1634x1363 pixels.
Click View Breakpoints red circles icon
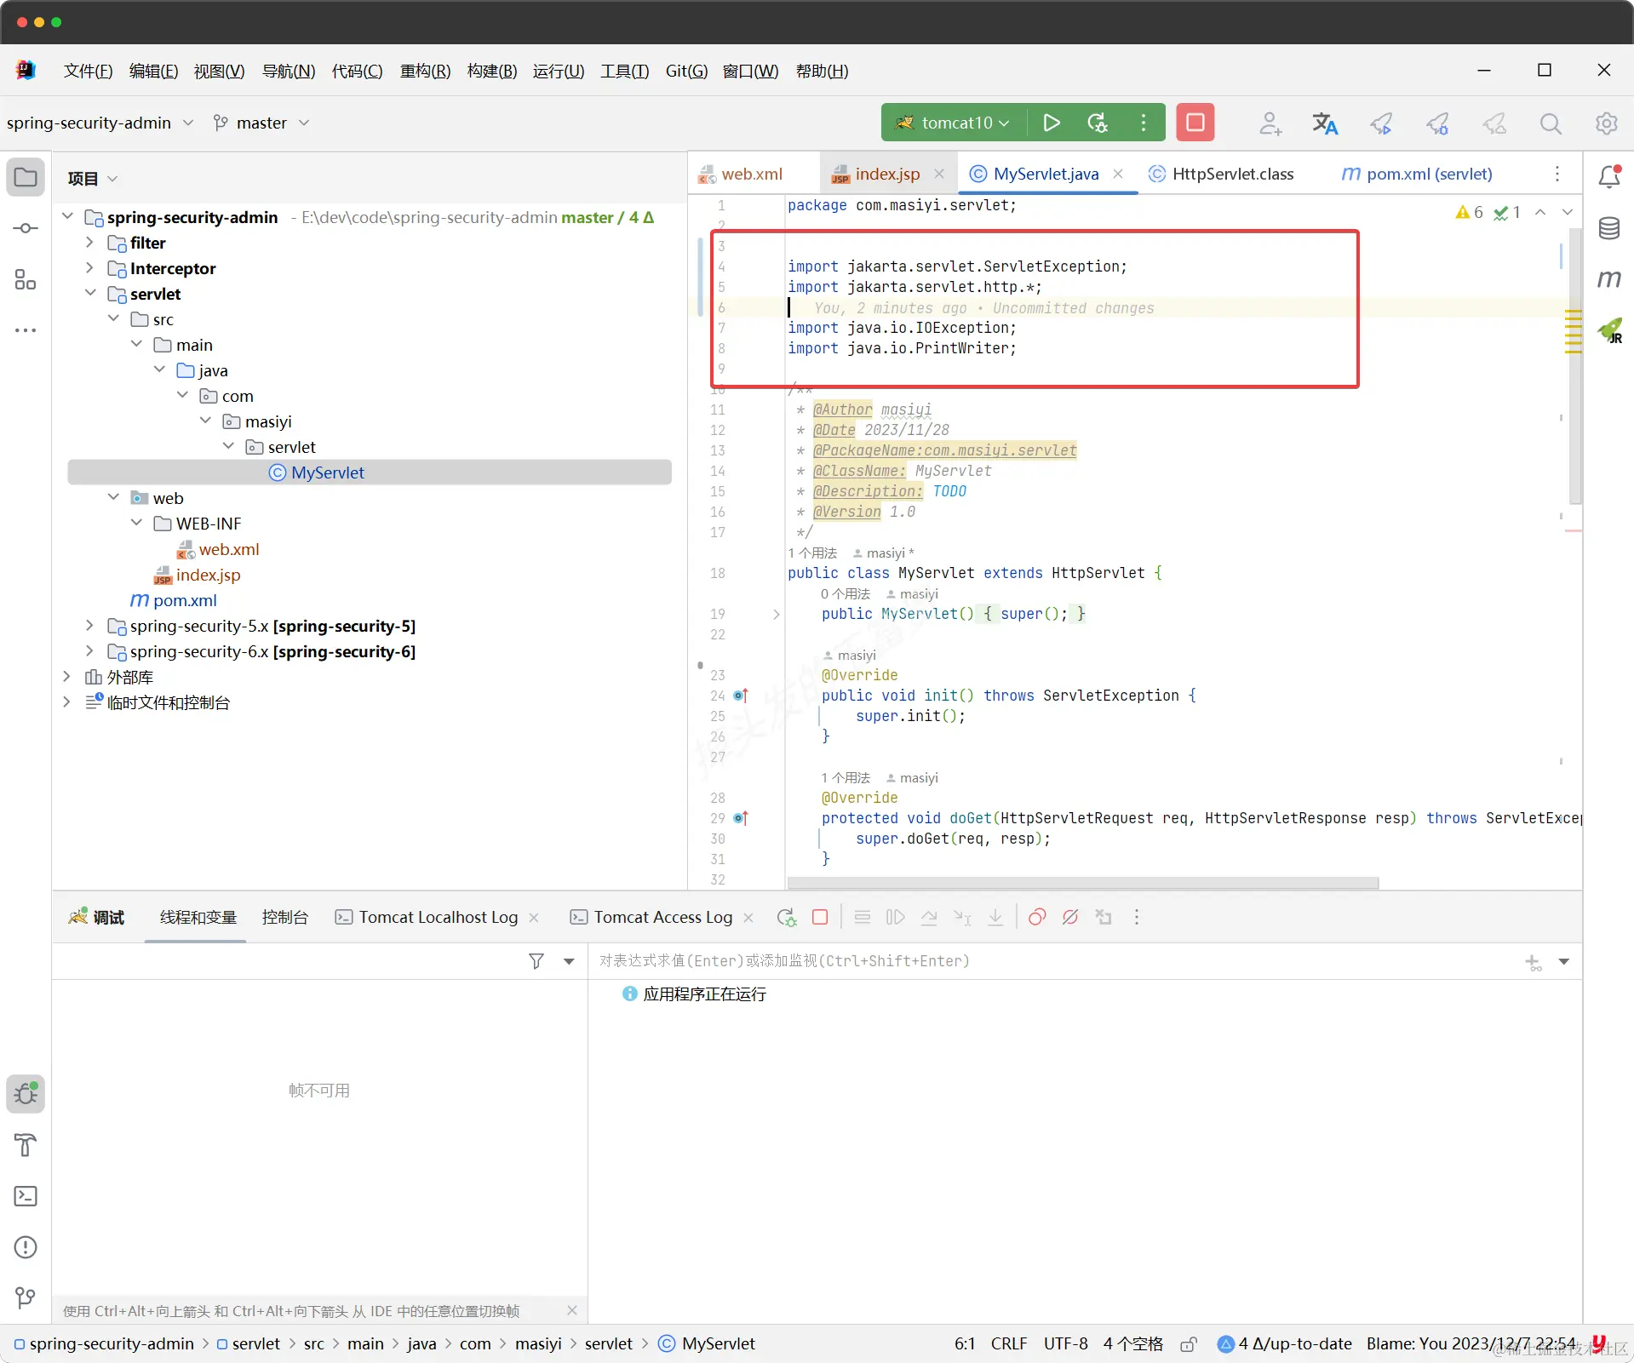coord(1036,917)
